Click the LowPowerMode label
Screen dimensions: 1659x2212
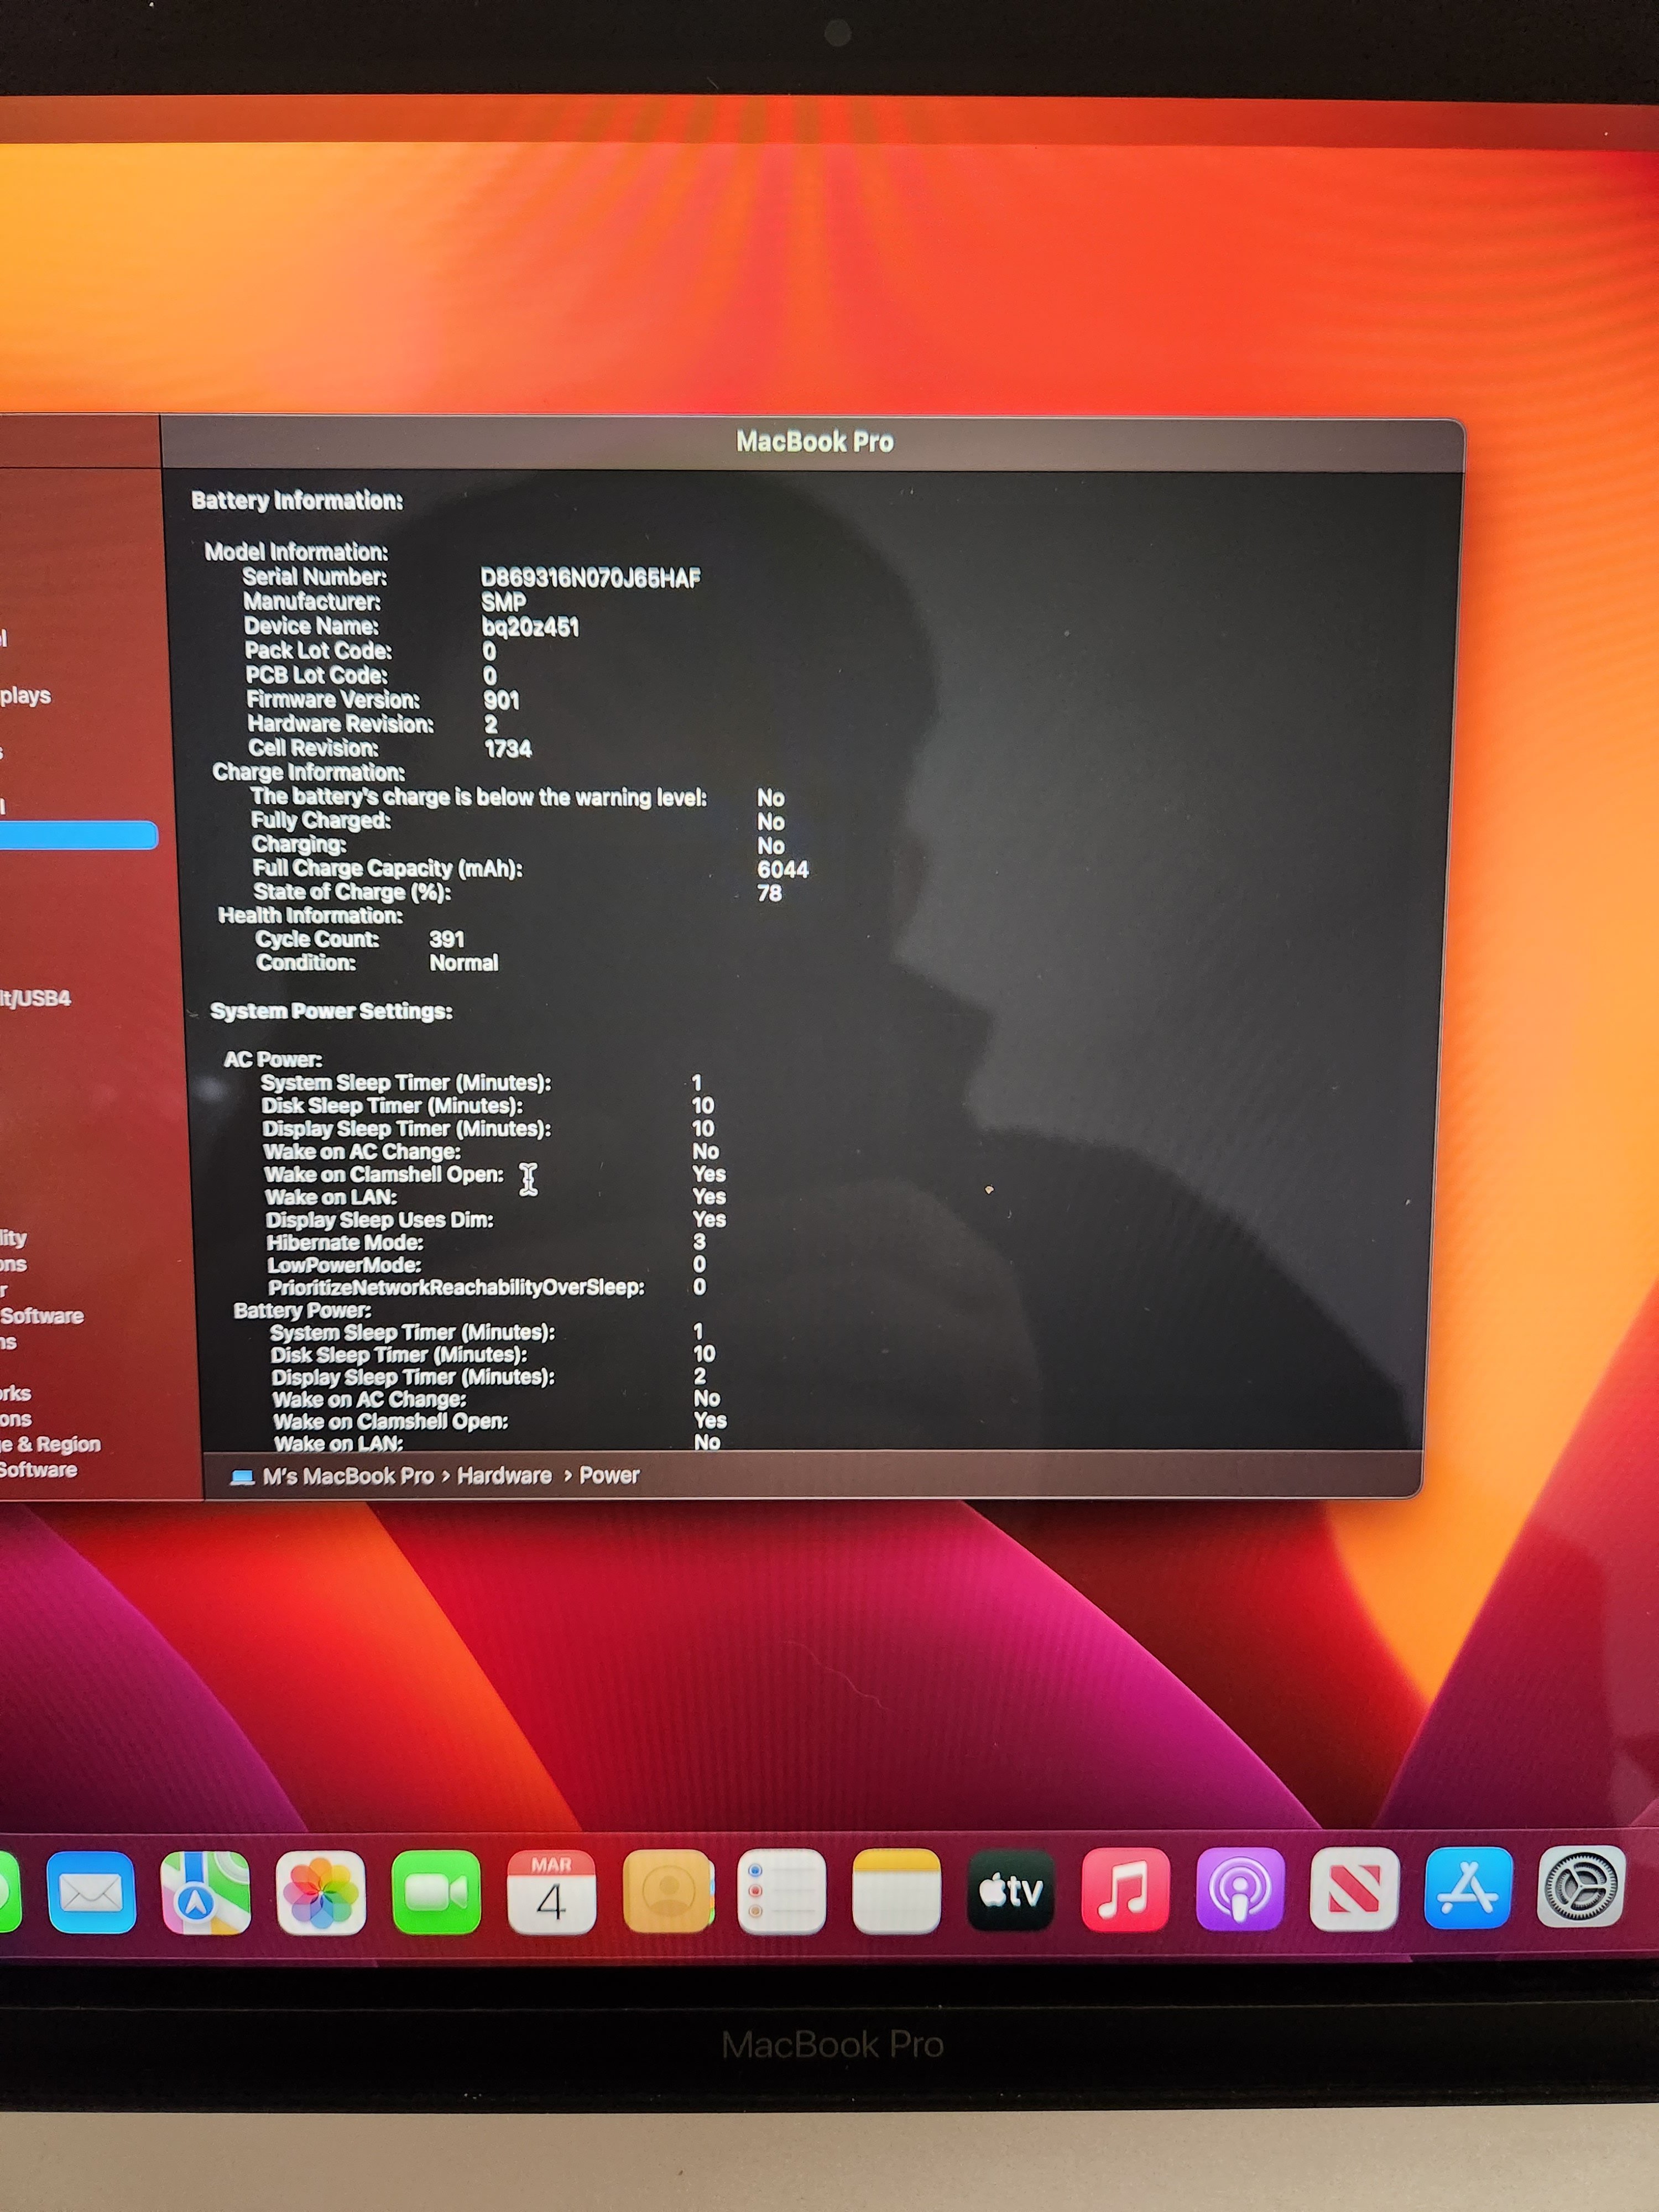344,1265
